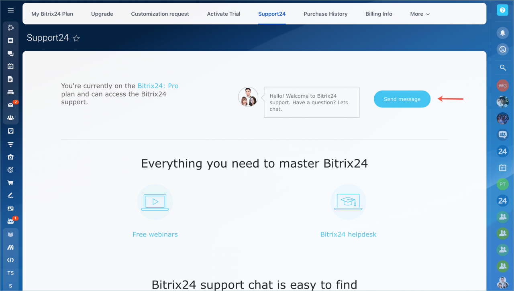514x291 pixels.
Task: Click the support agents avatar image
Action: [248, 97]
